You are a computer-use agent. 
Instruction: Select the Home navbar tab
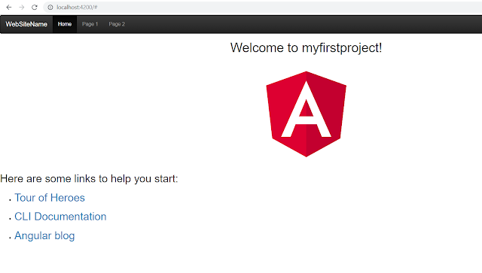click(65, 24)
